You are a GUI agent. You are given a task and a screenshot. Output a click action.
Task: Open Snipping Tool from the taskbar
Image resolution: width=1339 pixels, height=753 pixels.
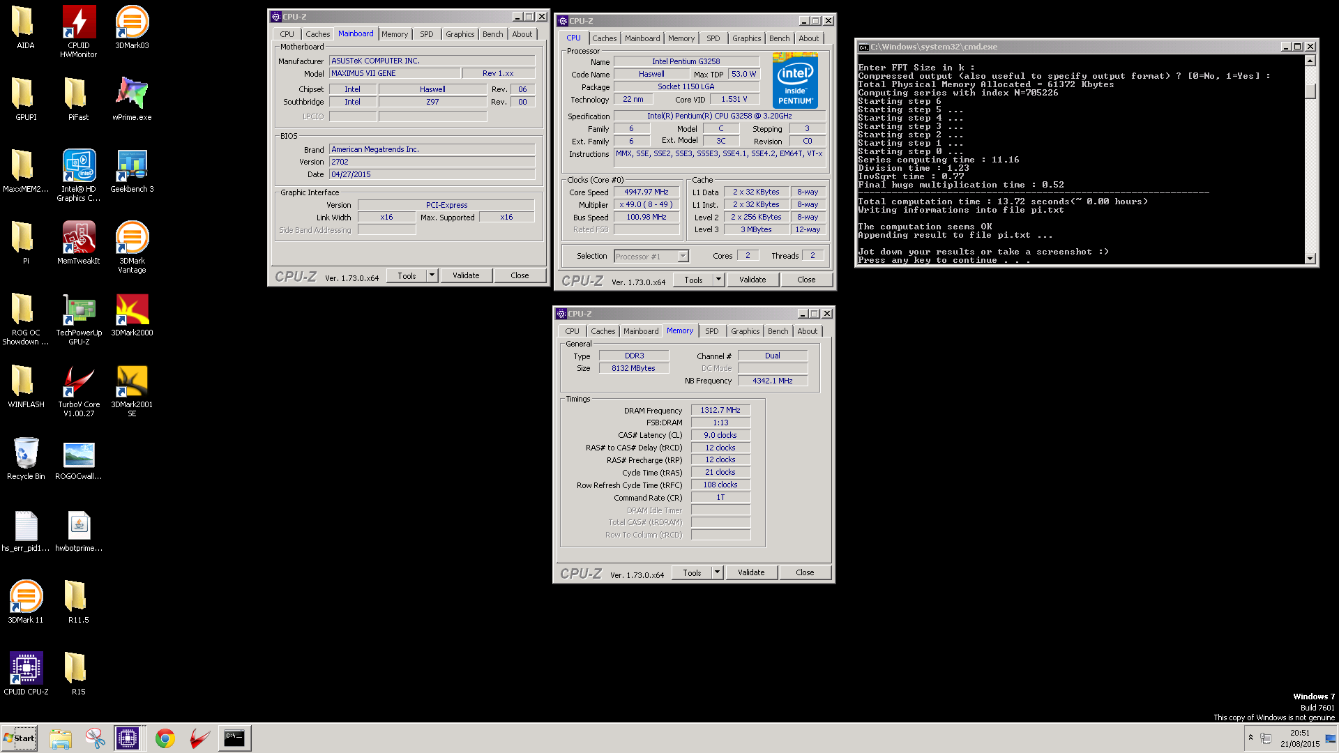click(96, 738)
